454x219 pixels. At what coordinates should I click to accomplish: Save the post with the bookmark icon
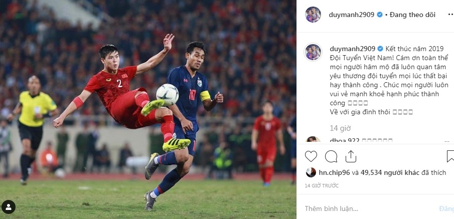pyautogui.click(x=450, y=156)
